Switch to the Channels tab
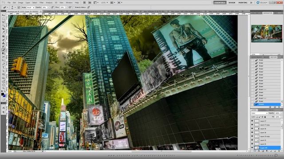This screenshot has height=159, width=284. (x=262, y=110)
